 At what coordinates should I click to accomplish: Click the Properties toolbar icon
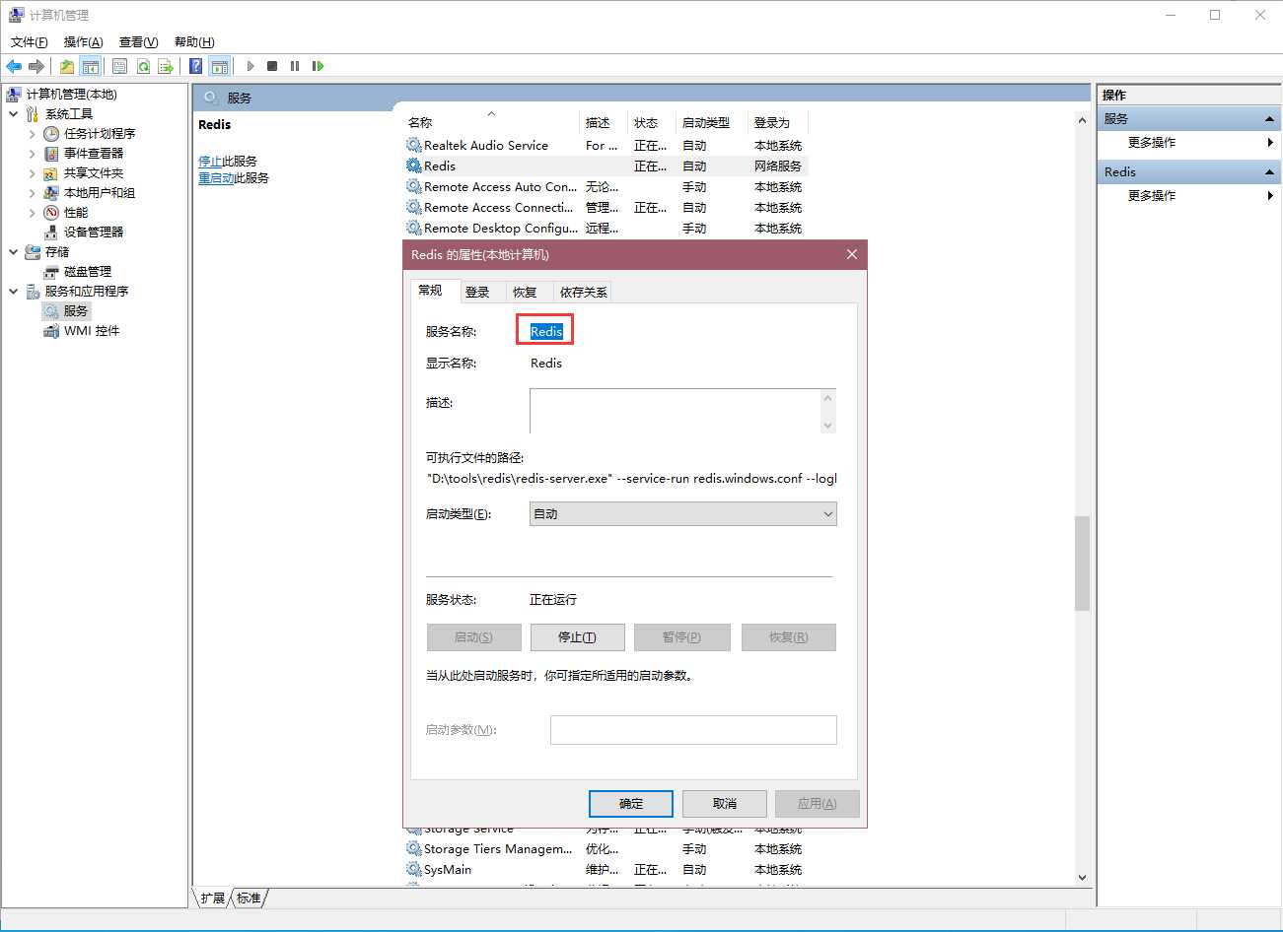(x=119, y=66)
